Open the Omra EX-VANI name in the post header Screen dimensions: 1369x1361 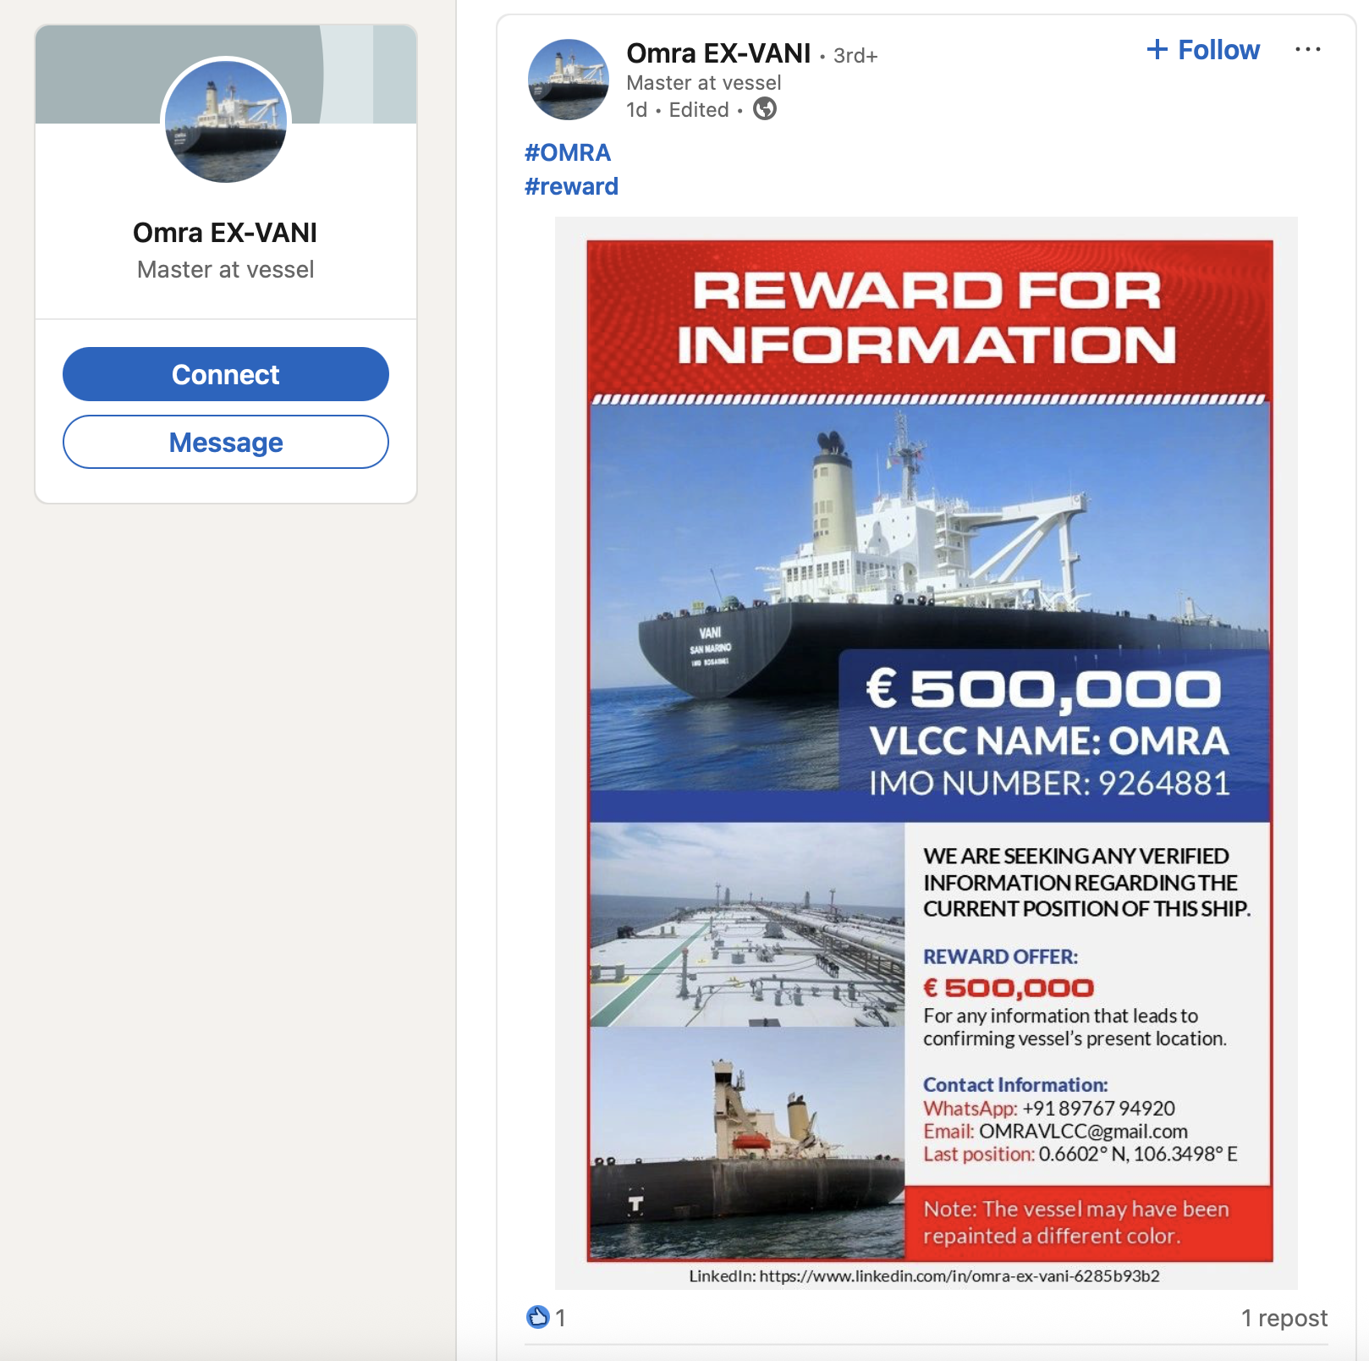718,53
